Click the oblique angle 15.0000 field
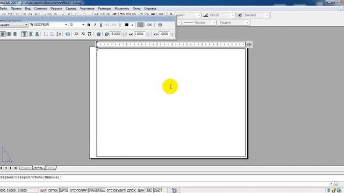The width and height of the screenshot is (344, 193). [116, 34]
